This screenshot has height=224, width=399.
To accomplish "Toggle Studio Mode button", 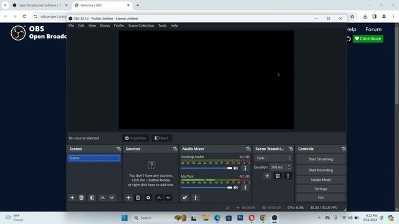I will 321,180.
